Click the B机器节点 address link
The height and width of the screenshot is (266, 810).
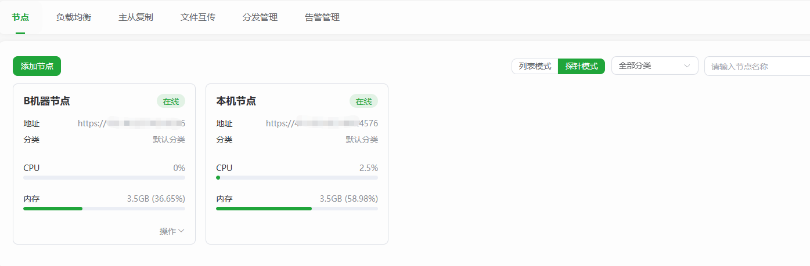[x=131, y=123]
